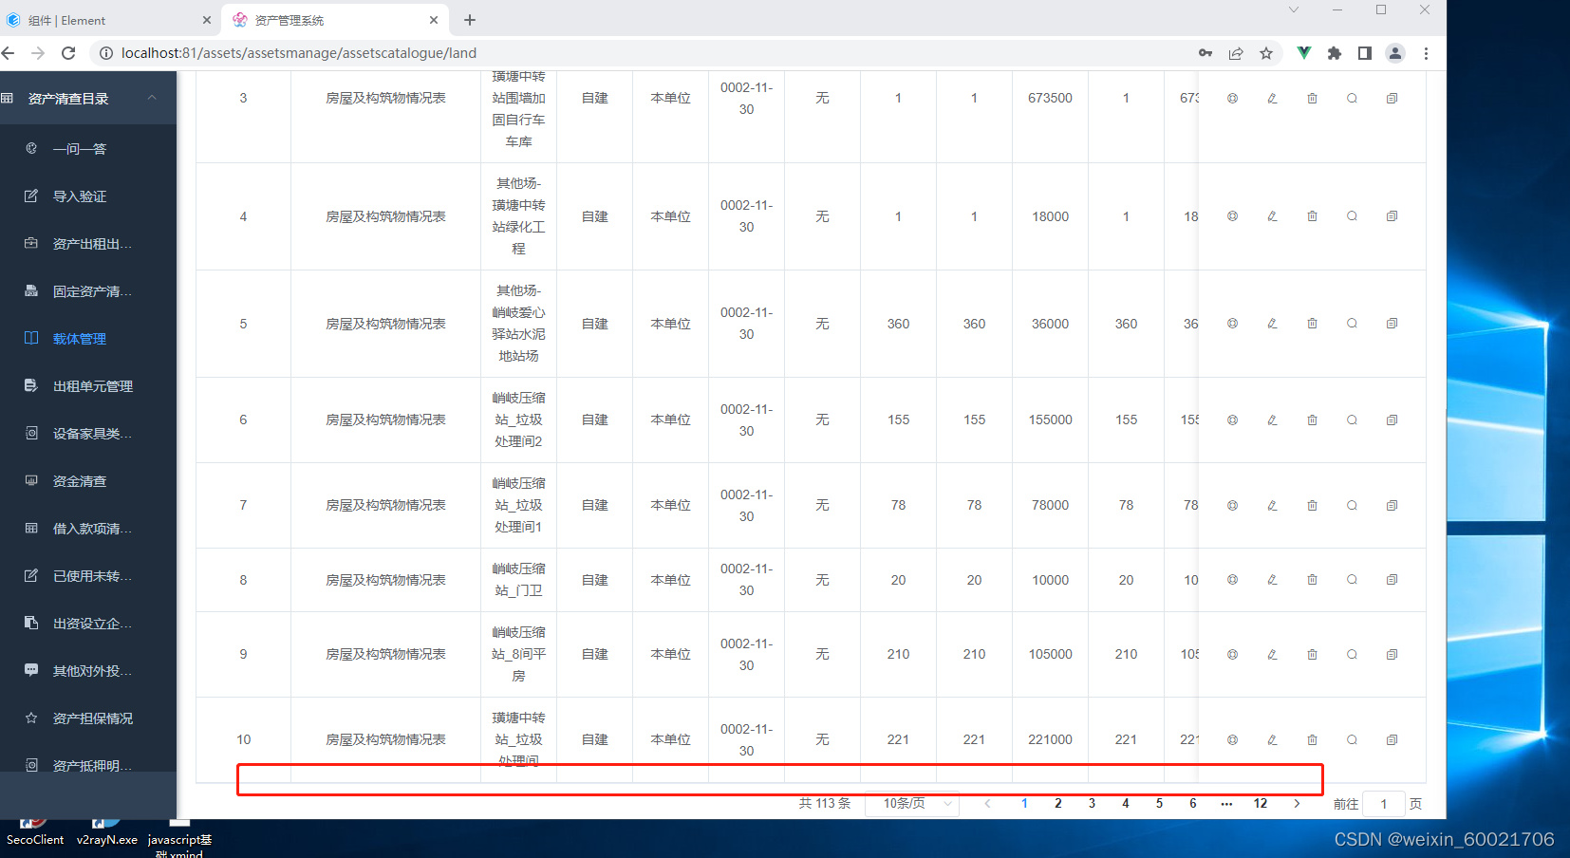Image resolution: width=1570 pixels, height=858 pixels.
Task: Click the lifebuoy circle icon in row 6
Action: point(1232,420)
